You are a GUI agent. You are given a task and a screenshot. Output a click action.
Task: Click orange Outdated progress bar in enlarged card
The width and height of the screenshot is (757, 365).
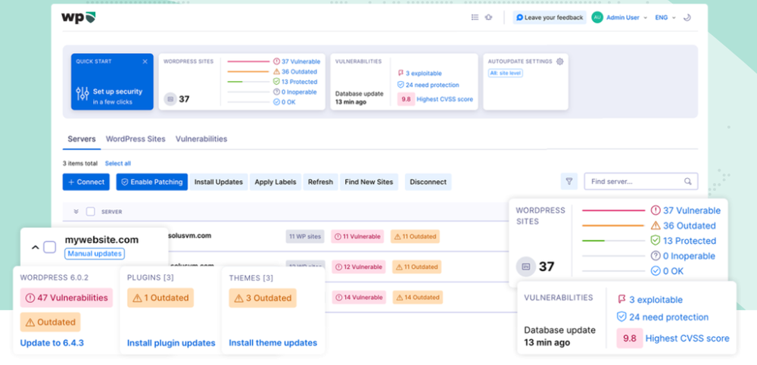click(x=614, y=226)
